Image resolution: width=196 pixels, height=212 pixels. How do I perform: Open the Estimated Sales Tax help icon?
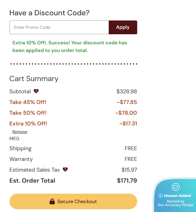click(x=65, y=169)
